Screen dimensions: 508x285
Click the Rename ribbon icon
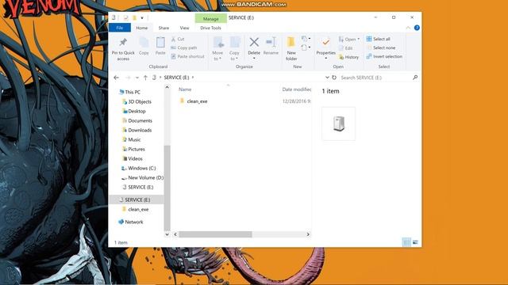click(271, 42)
